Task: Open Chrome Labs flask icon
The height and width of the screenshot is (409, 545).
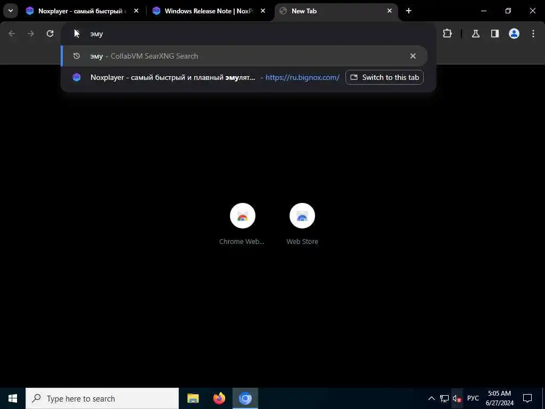Action: 476,34
